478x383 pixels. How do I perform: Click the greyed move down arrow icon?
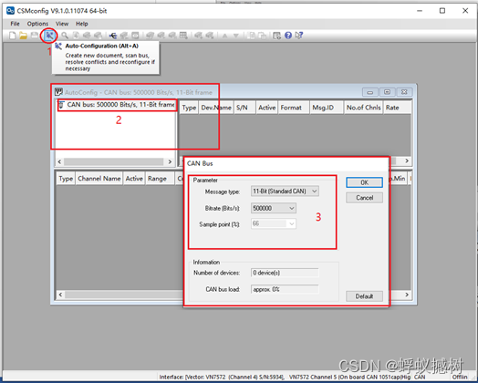click(235, 36)
